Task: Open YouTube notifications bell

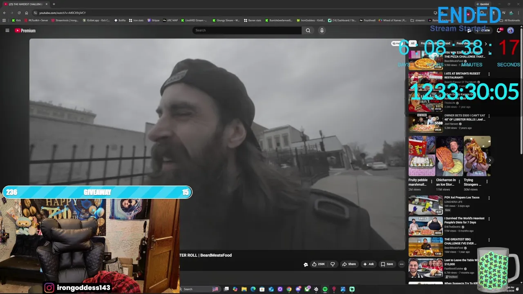Action: tap(499, 30)
